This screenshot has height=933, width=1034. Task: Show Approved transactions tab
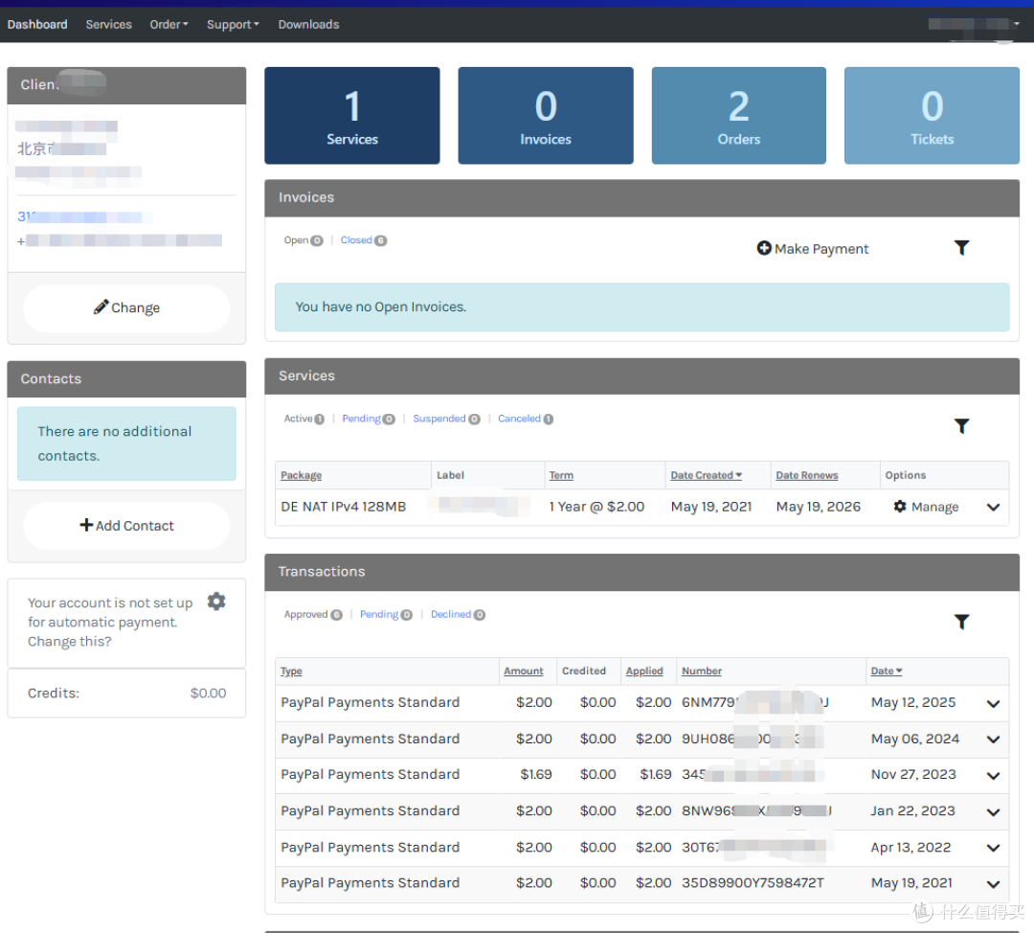tap(313, 614)
